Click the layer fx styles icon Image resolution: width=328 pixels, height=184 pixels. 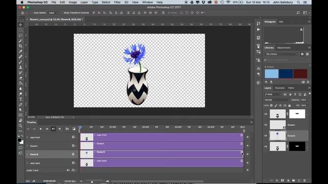click(x=277, y=180)
